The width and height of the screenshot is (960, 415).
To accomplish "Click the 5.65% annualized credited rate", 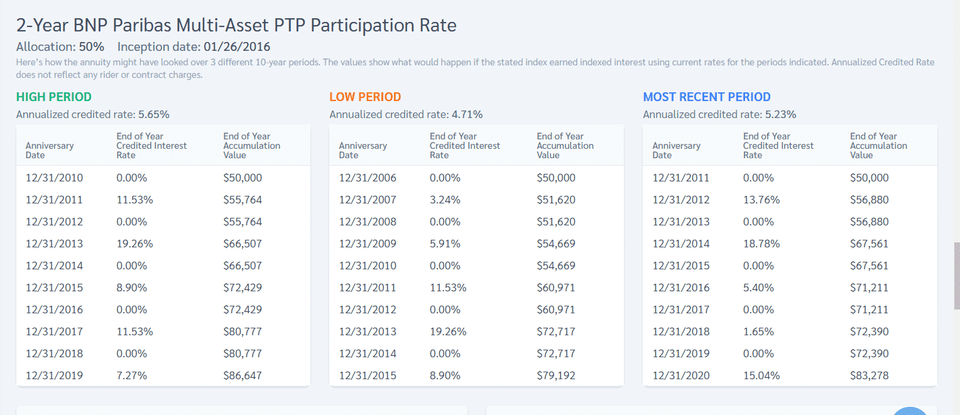I will click(154, 114).
